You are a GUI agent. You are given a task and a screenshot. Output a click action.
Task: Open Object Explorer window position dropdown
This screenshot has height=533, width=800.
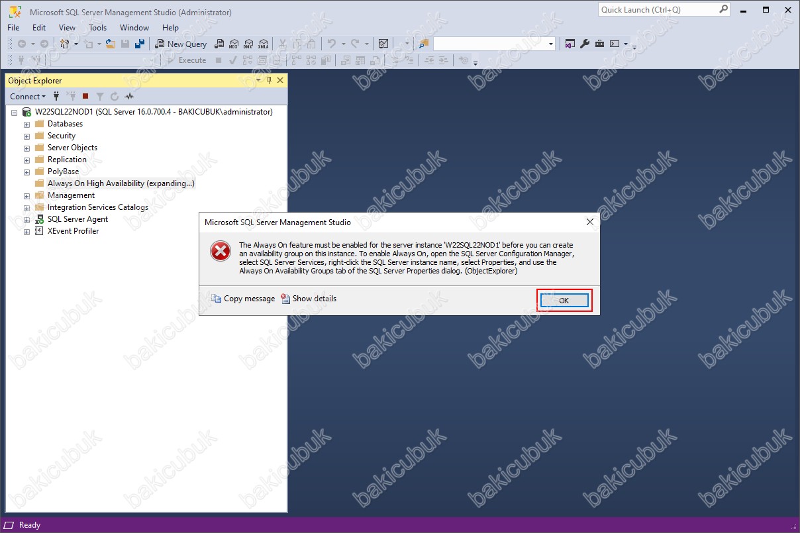258,80
